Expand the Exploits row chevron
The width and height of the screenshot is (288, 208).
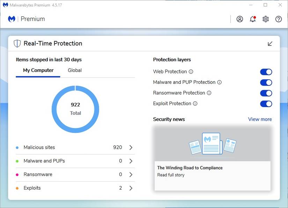pos(131,188)
